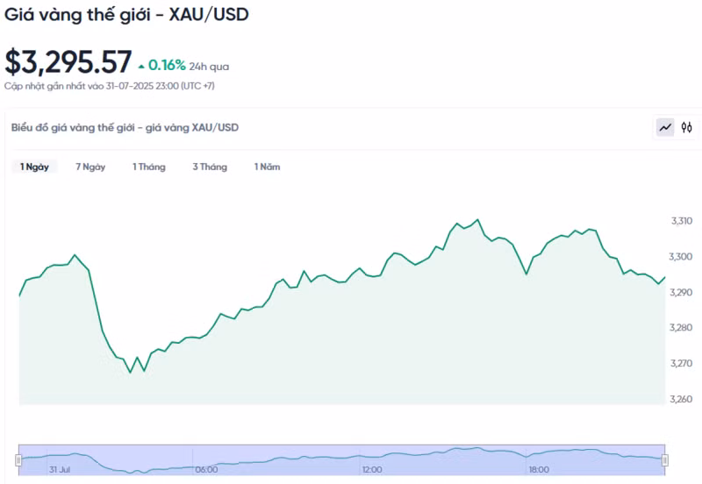Show the '1 Tháng' chart range
702x484 pixels.
(x=149, y=167)
